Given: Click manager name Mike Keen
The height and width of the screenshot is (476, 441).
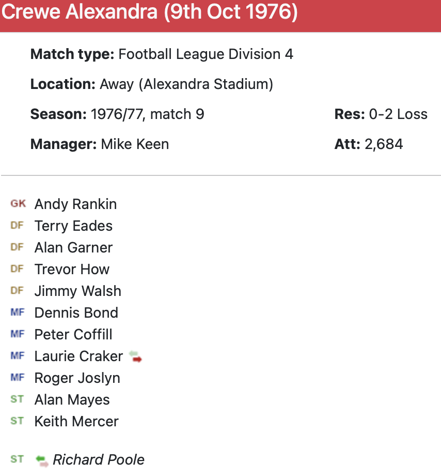Looking at the screenshot, I should click(135, 144).
